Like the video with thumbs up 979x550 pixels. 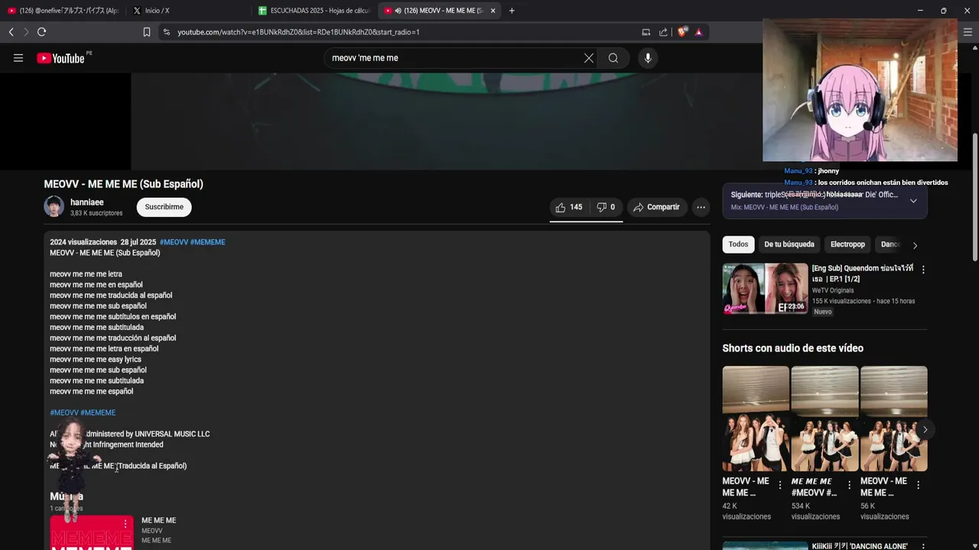pos(569,207)
